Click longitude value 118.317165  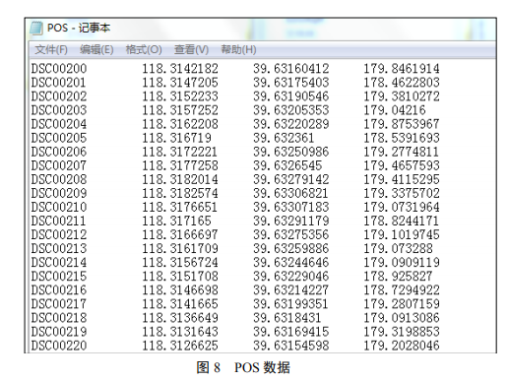tap(176, 221)
